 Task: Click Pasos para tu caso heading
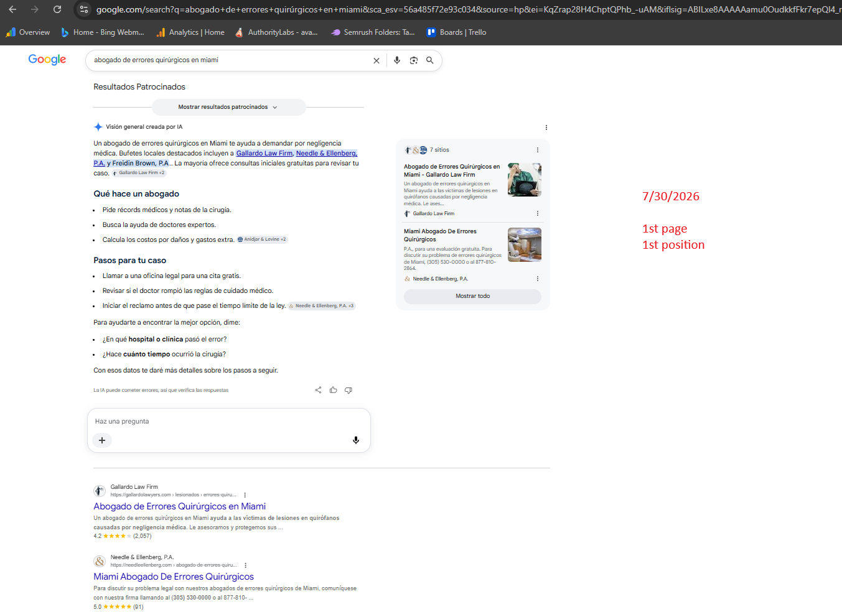click(130, 261)
